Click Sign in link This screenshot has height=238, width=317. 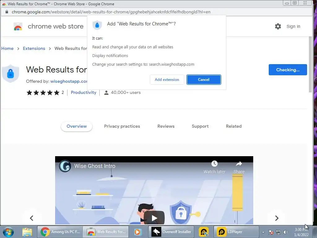(x=293, y=26)
